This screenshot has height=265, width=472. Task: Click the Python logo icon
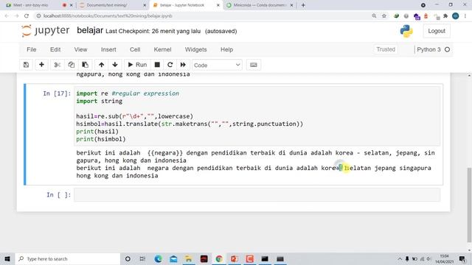coord(406,31)
